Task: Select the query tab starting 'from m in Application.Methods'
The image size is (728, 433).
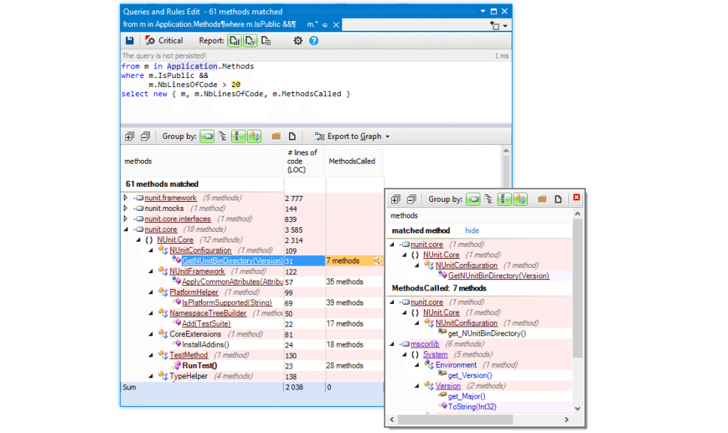Action: [x=209, y=25]
